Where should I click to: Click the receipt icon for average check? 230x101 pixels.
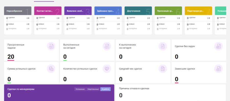pos(163,69)
